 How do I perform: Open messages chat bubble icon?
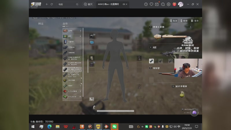tap(163, 4)
